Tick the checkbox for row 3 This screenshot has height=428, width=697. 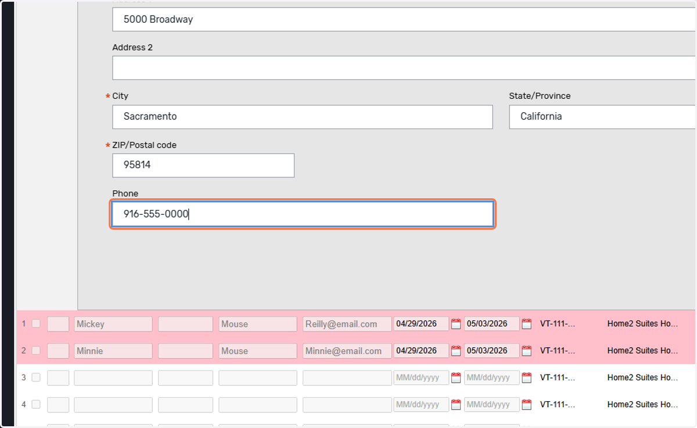[36, 377]
